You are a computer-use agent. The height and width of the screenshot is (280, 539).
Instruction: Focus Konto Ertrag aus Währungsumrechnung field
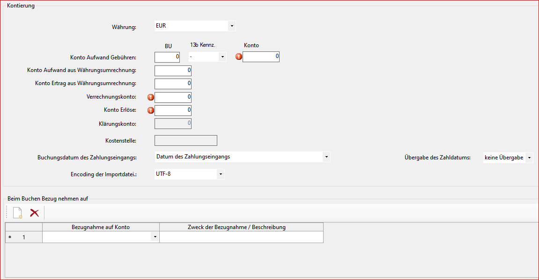(x=173, y=84)
